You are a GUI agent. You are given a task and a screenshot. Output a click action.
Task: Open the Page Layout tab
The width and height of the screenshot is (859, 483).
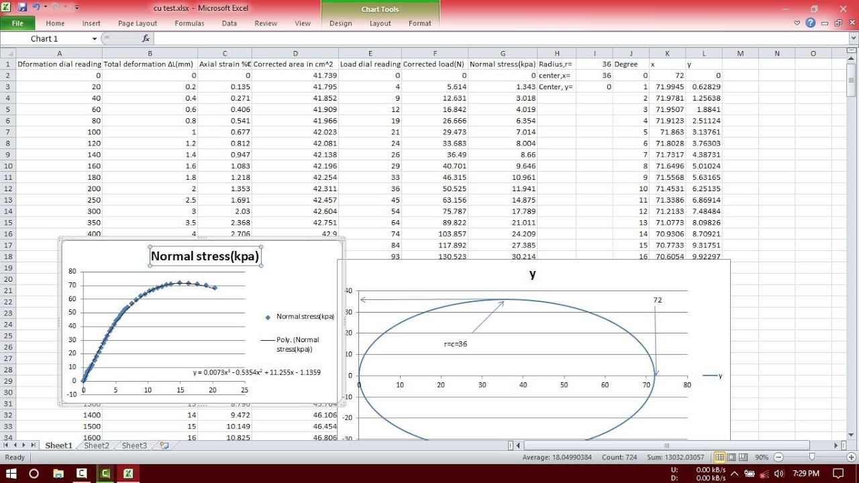138,23
